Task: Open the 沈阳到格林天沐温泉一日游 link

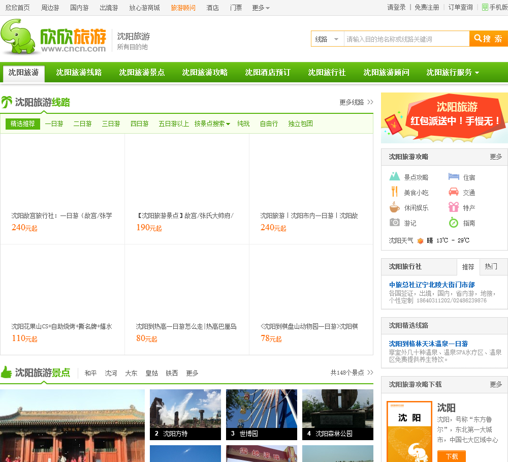Action: pyautogui.click(x=428, y=344)
